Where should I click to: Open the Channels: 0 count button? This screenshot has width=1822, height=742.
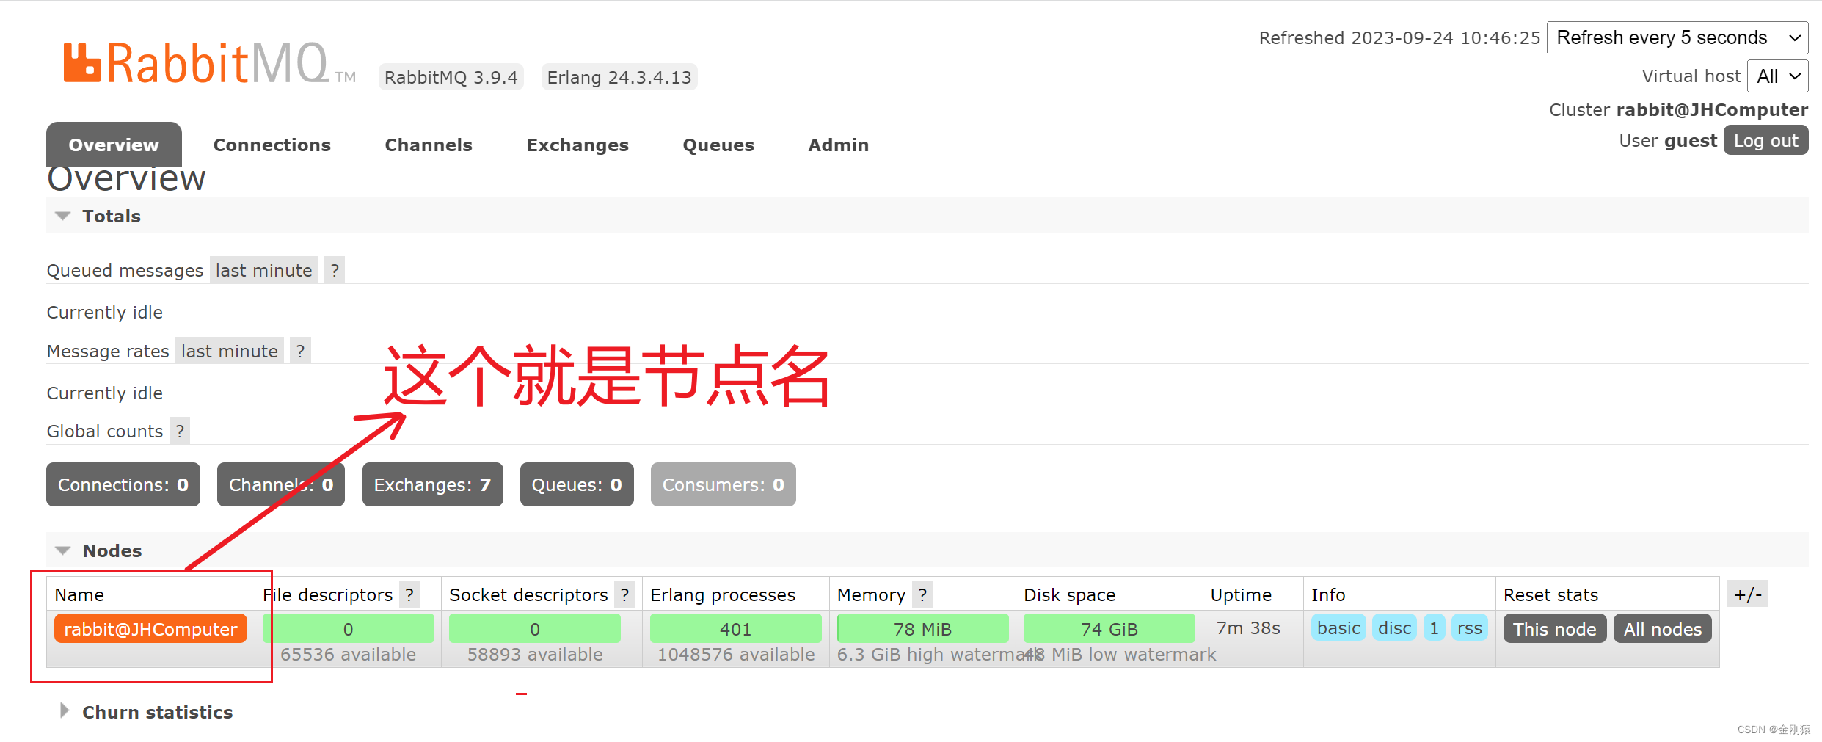281,484
